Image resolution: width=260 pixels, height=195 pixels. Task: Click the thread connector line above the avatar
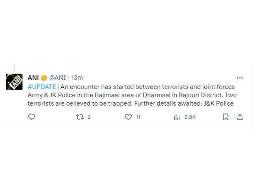(x=14, y=68)
